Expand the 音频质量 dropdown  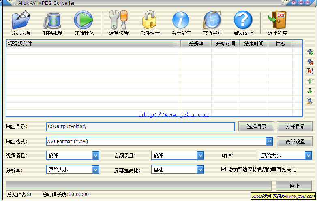pos(200,155)
